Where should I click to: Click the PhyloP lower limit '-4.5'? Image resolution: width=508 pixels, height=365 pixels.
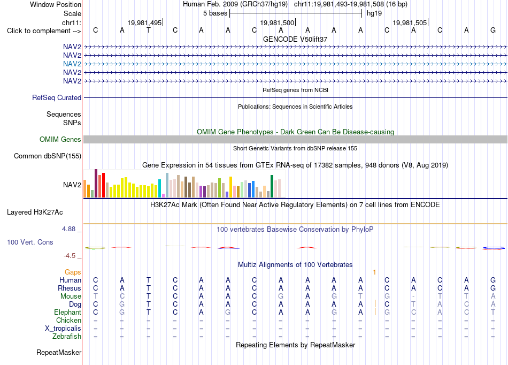pyautogui.click(x=70, y=256)
